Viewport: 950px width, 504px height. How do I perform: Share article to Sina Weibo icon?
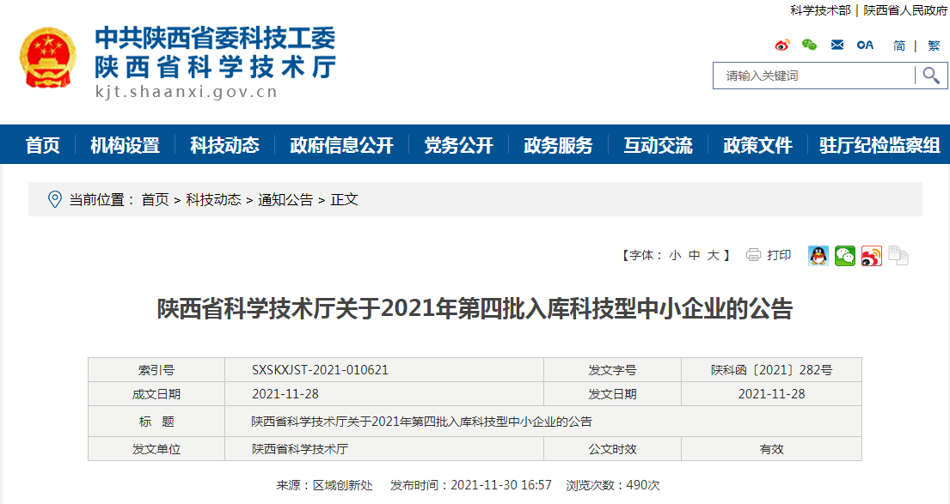(x=872, y=256)
